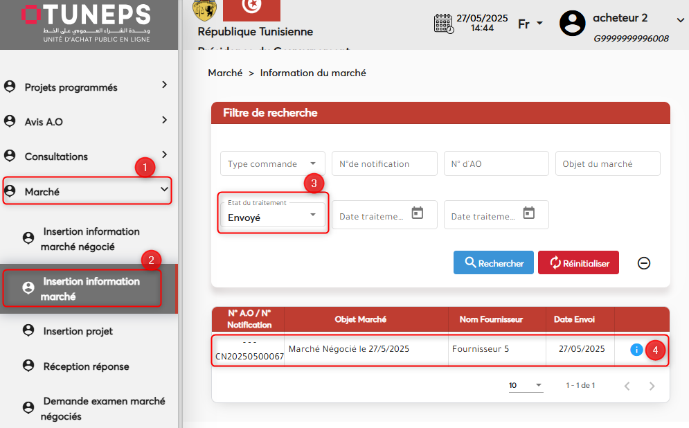Click the N° d'AO input field
Image resolution: width=689 pixels, height=428 pixels.
coord(496,164)
